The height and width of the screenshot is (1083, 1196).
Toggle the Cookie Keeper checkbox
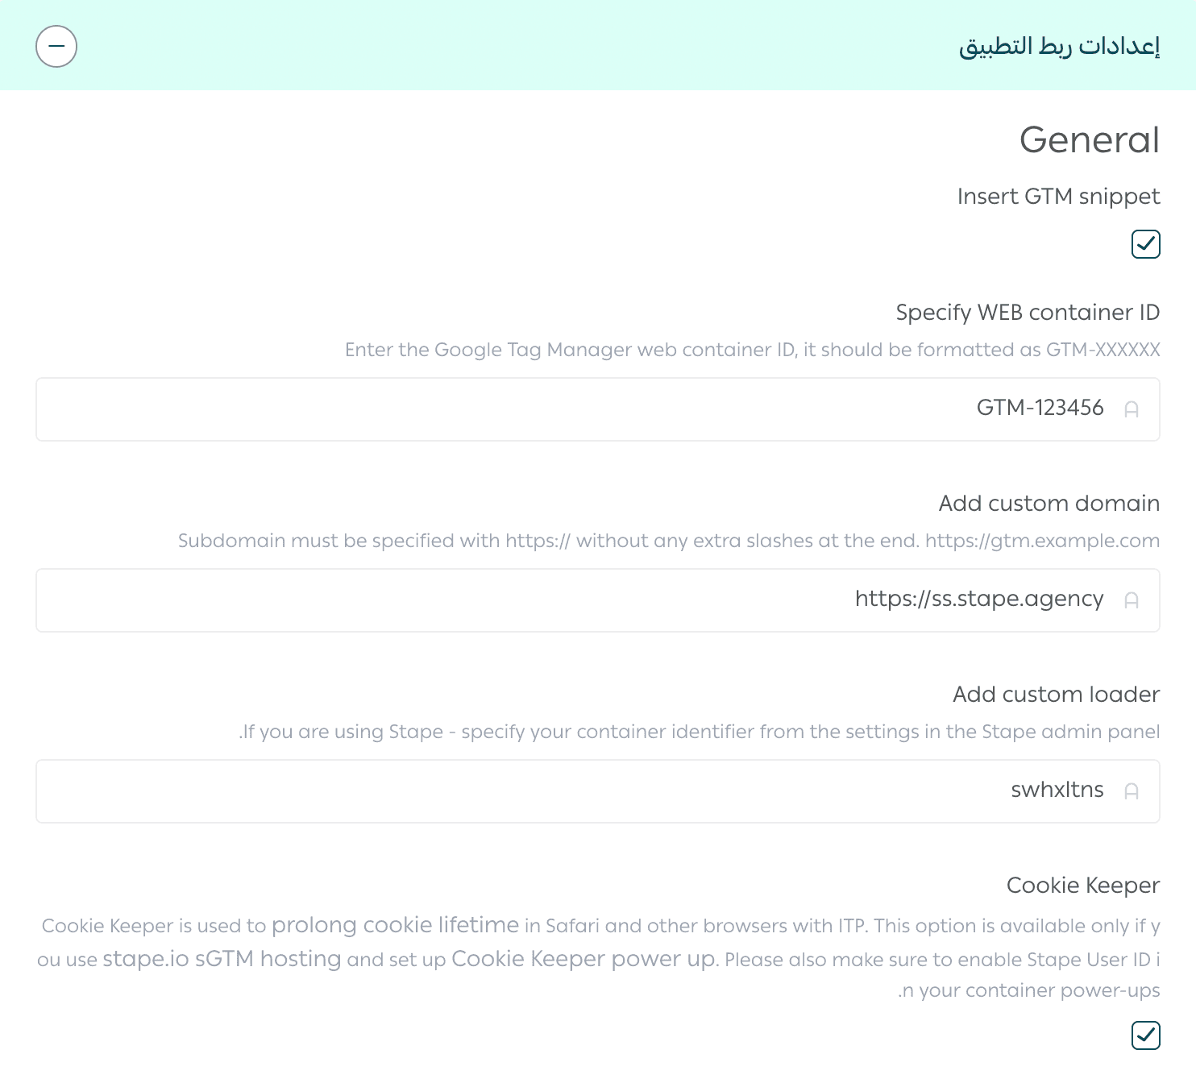(x=1145, y=1035)
